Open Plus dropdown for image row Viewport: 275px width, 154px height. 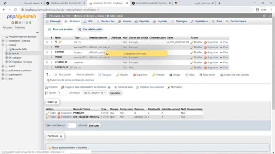coord(224,57)
